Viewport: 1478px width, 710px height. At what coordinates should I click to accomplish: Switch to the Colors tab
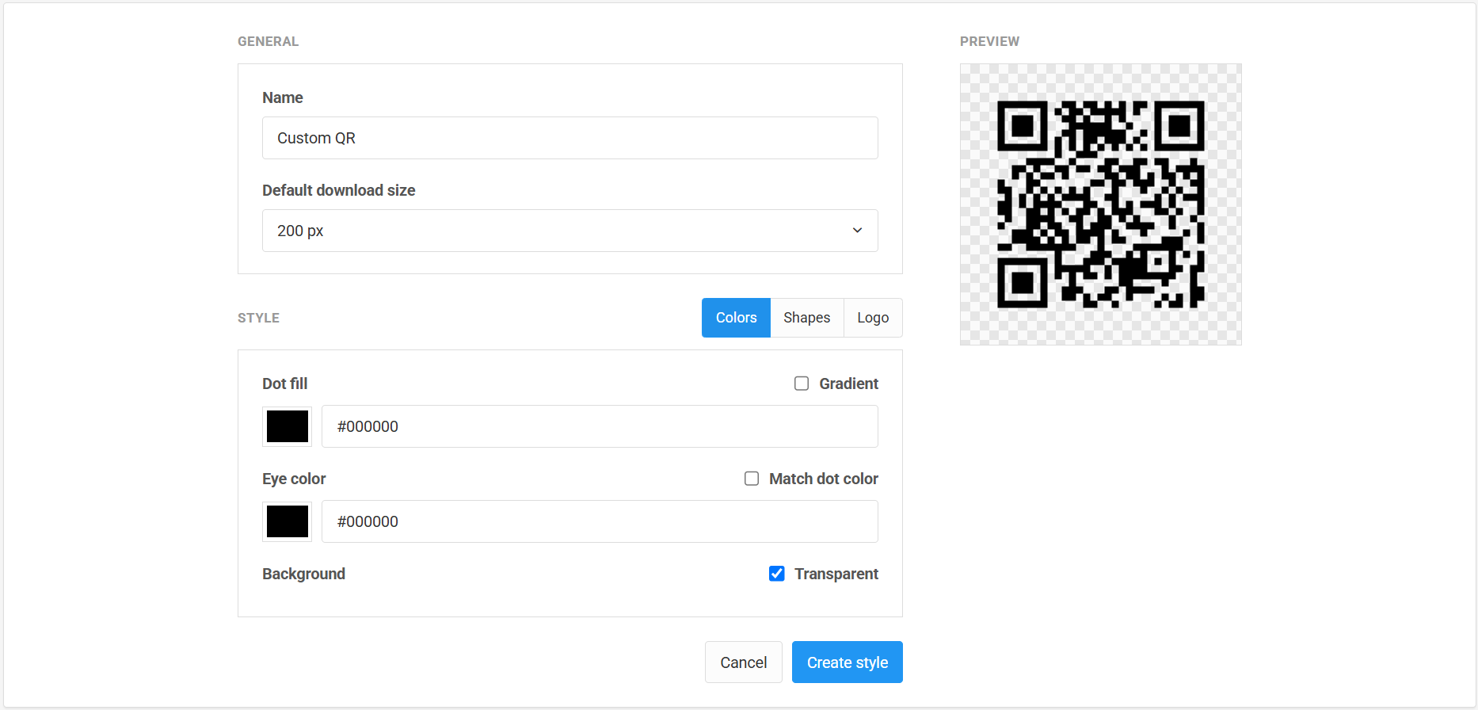point(736,318)
